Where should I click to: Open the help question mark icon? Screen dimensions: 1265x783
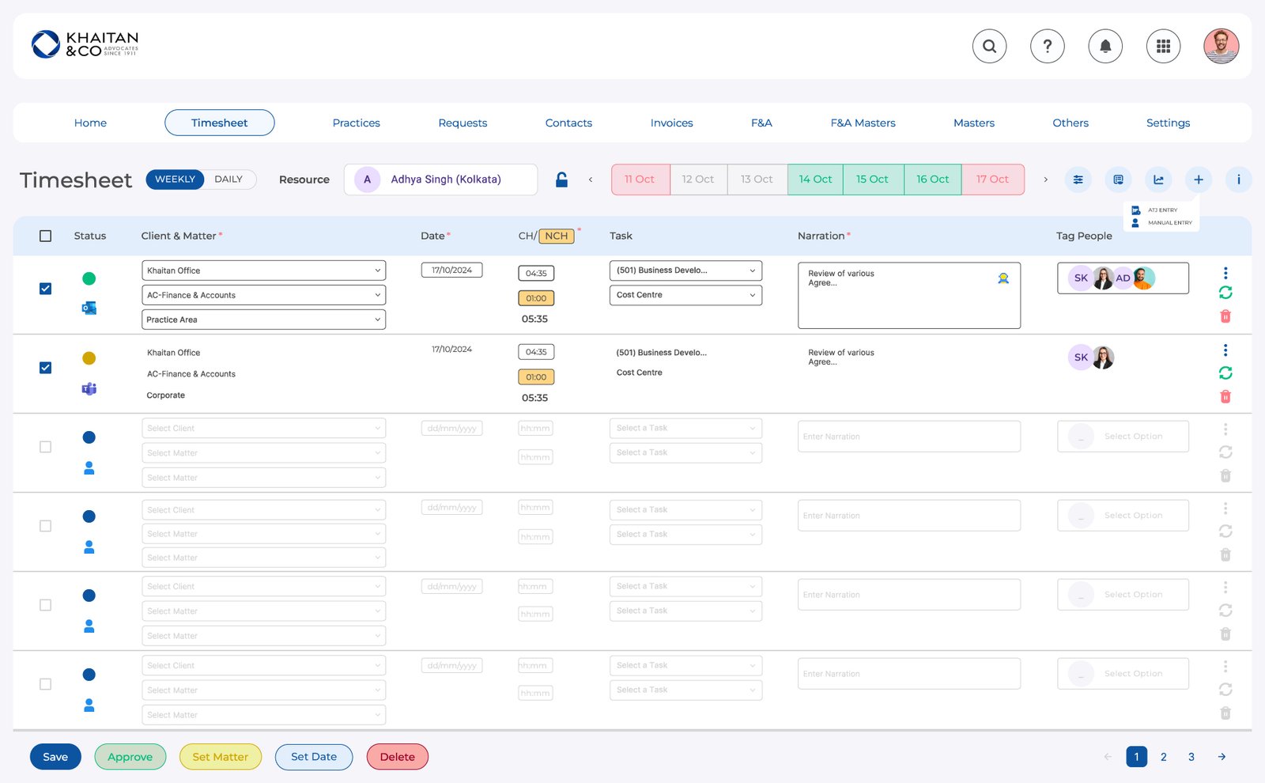pyautogui.click(x=1048, y=46)
